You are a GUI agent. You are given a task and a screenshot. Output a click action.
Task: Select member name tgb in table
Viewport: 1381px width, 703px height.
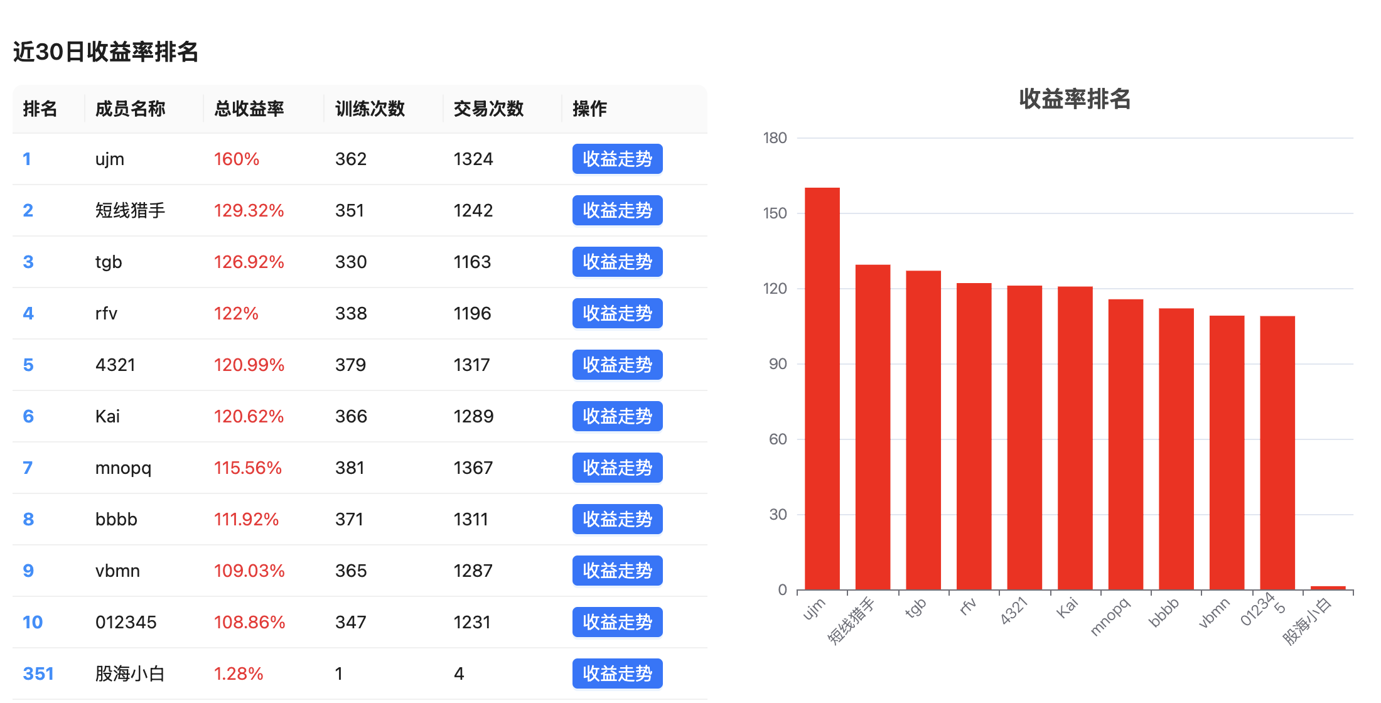point(109,262)
